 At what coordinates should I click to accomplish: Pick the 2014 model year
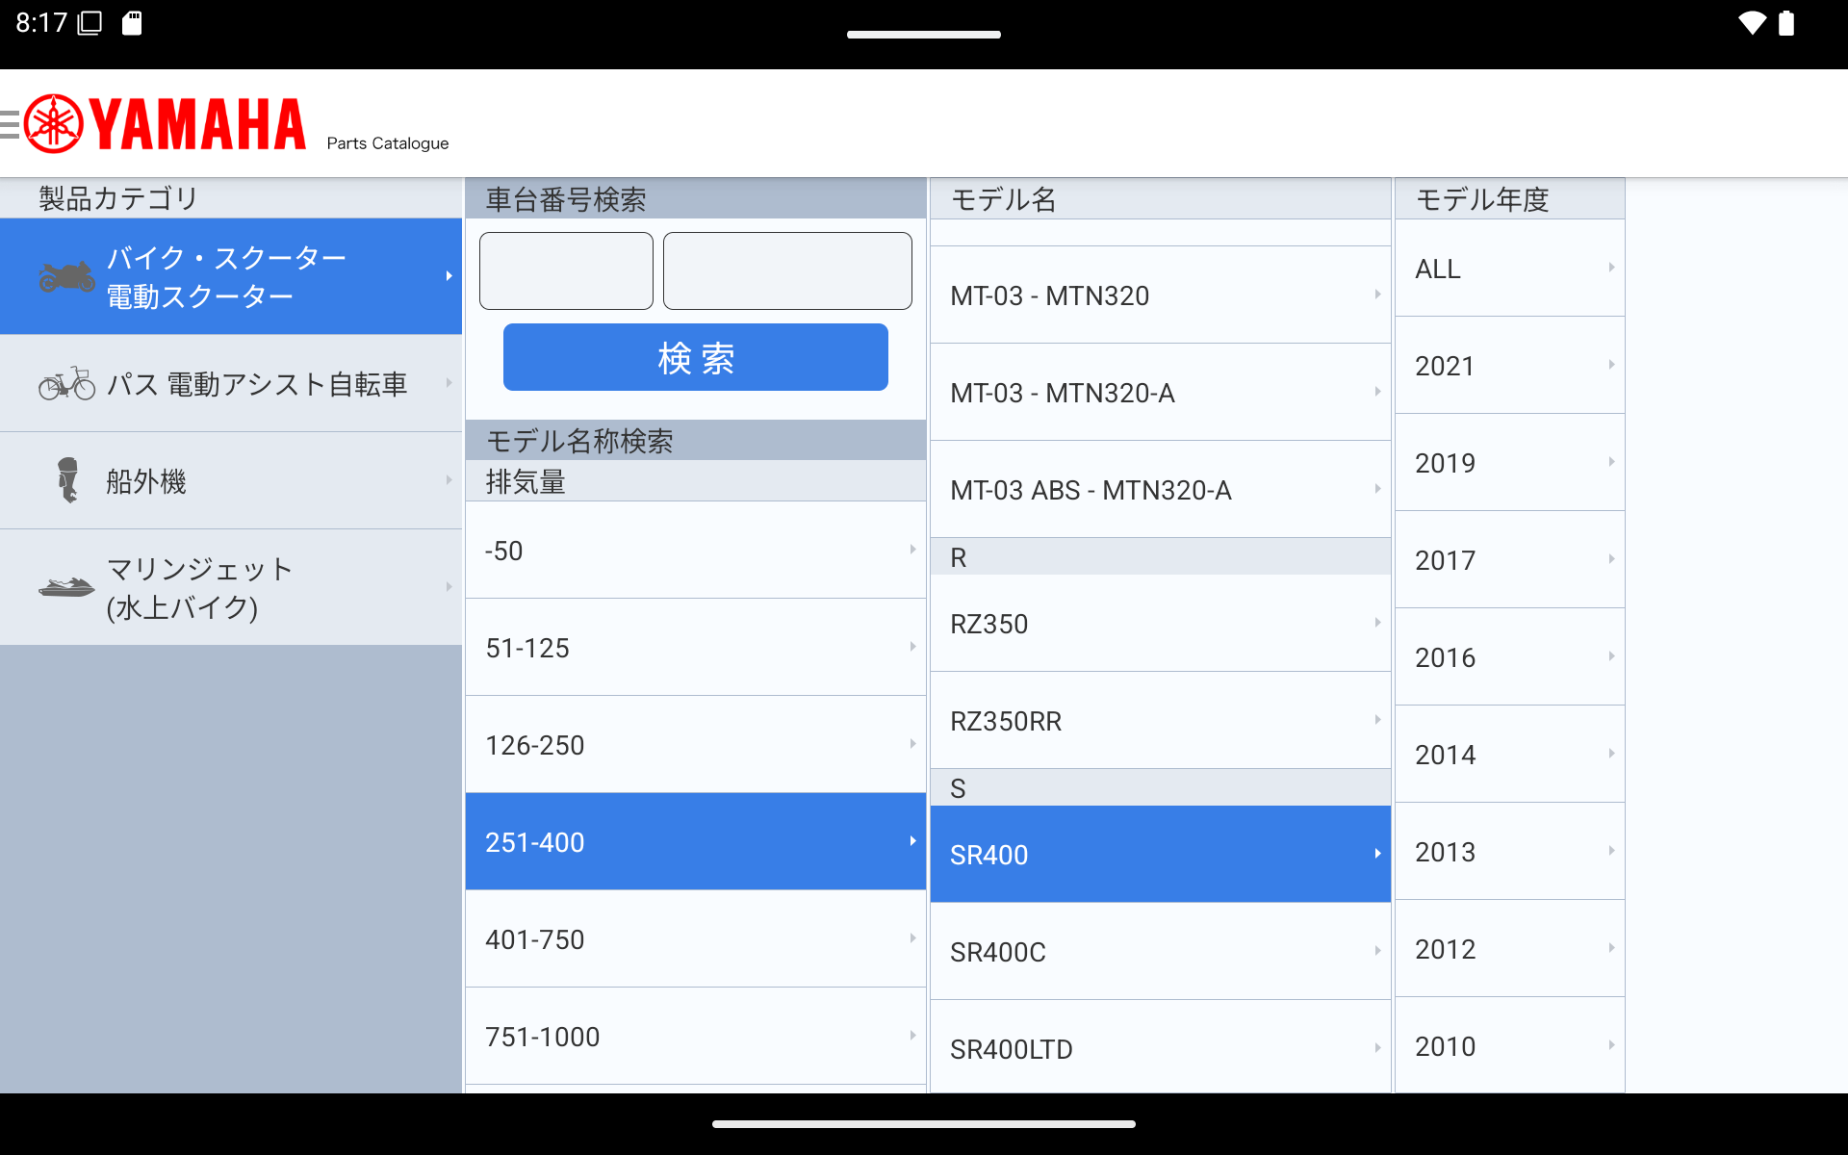(x=1508, y=755)
